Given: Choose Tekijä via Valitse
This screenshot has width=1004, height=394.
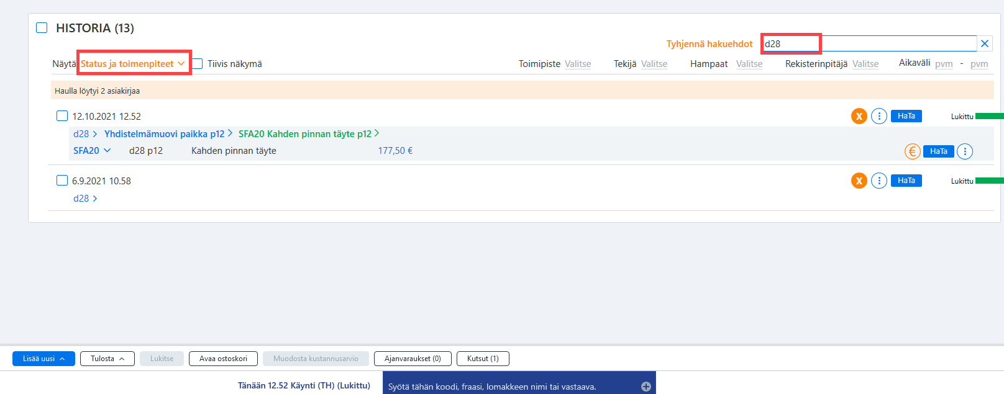Looking at the screenshot, I should pyautogui.click(x=654, y=64).
